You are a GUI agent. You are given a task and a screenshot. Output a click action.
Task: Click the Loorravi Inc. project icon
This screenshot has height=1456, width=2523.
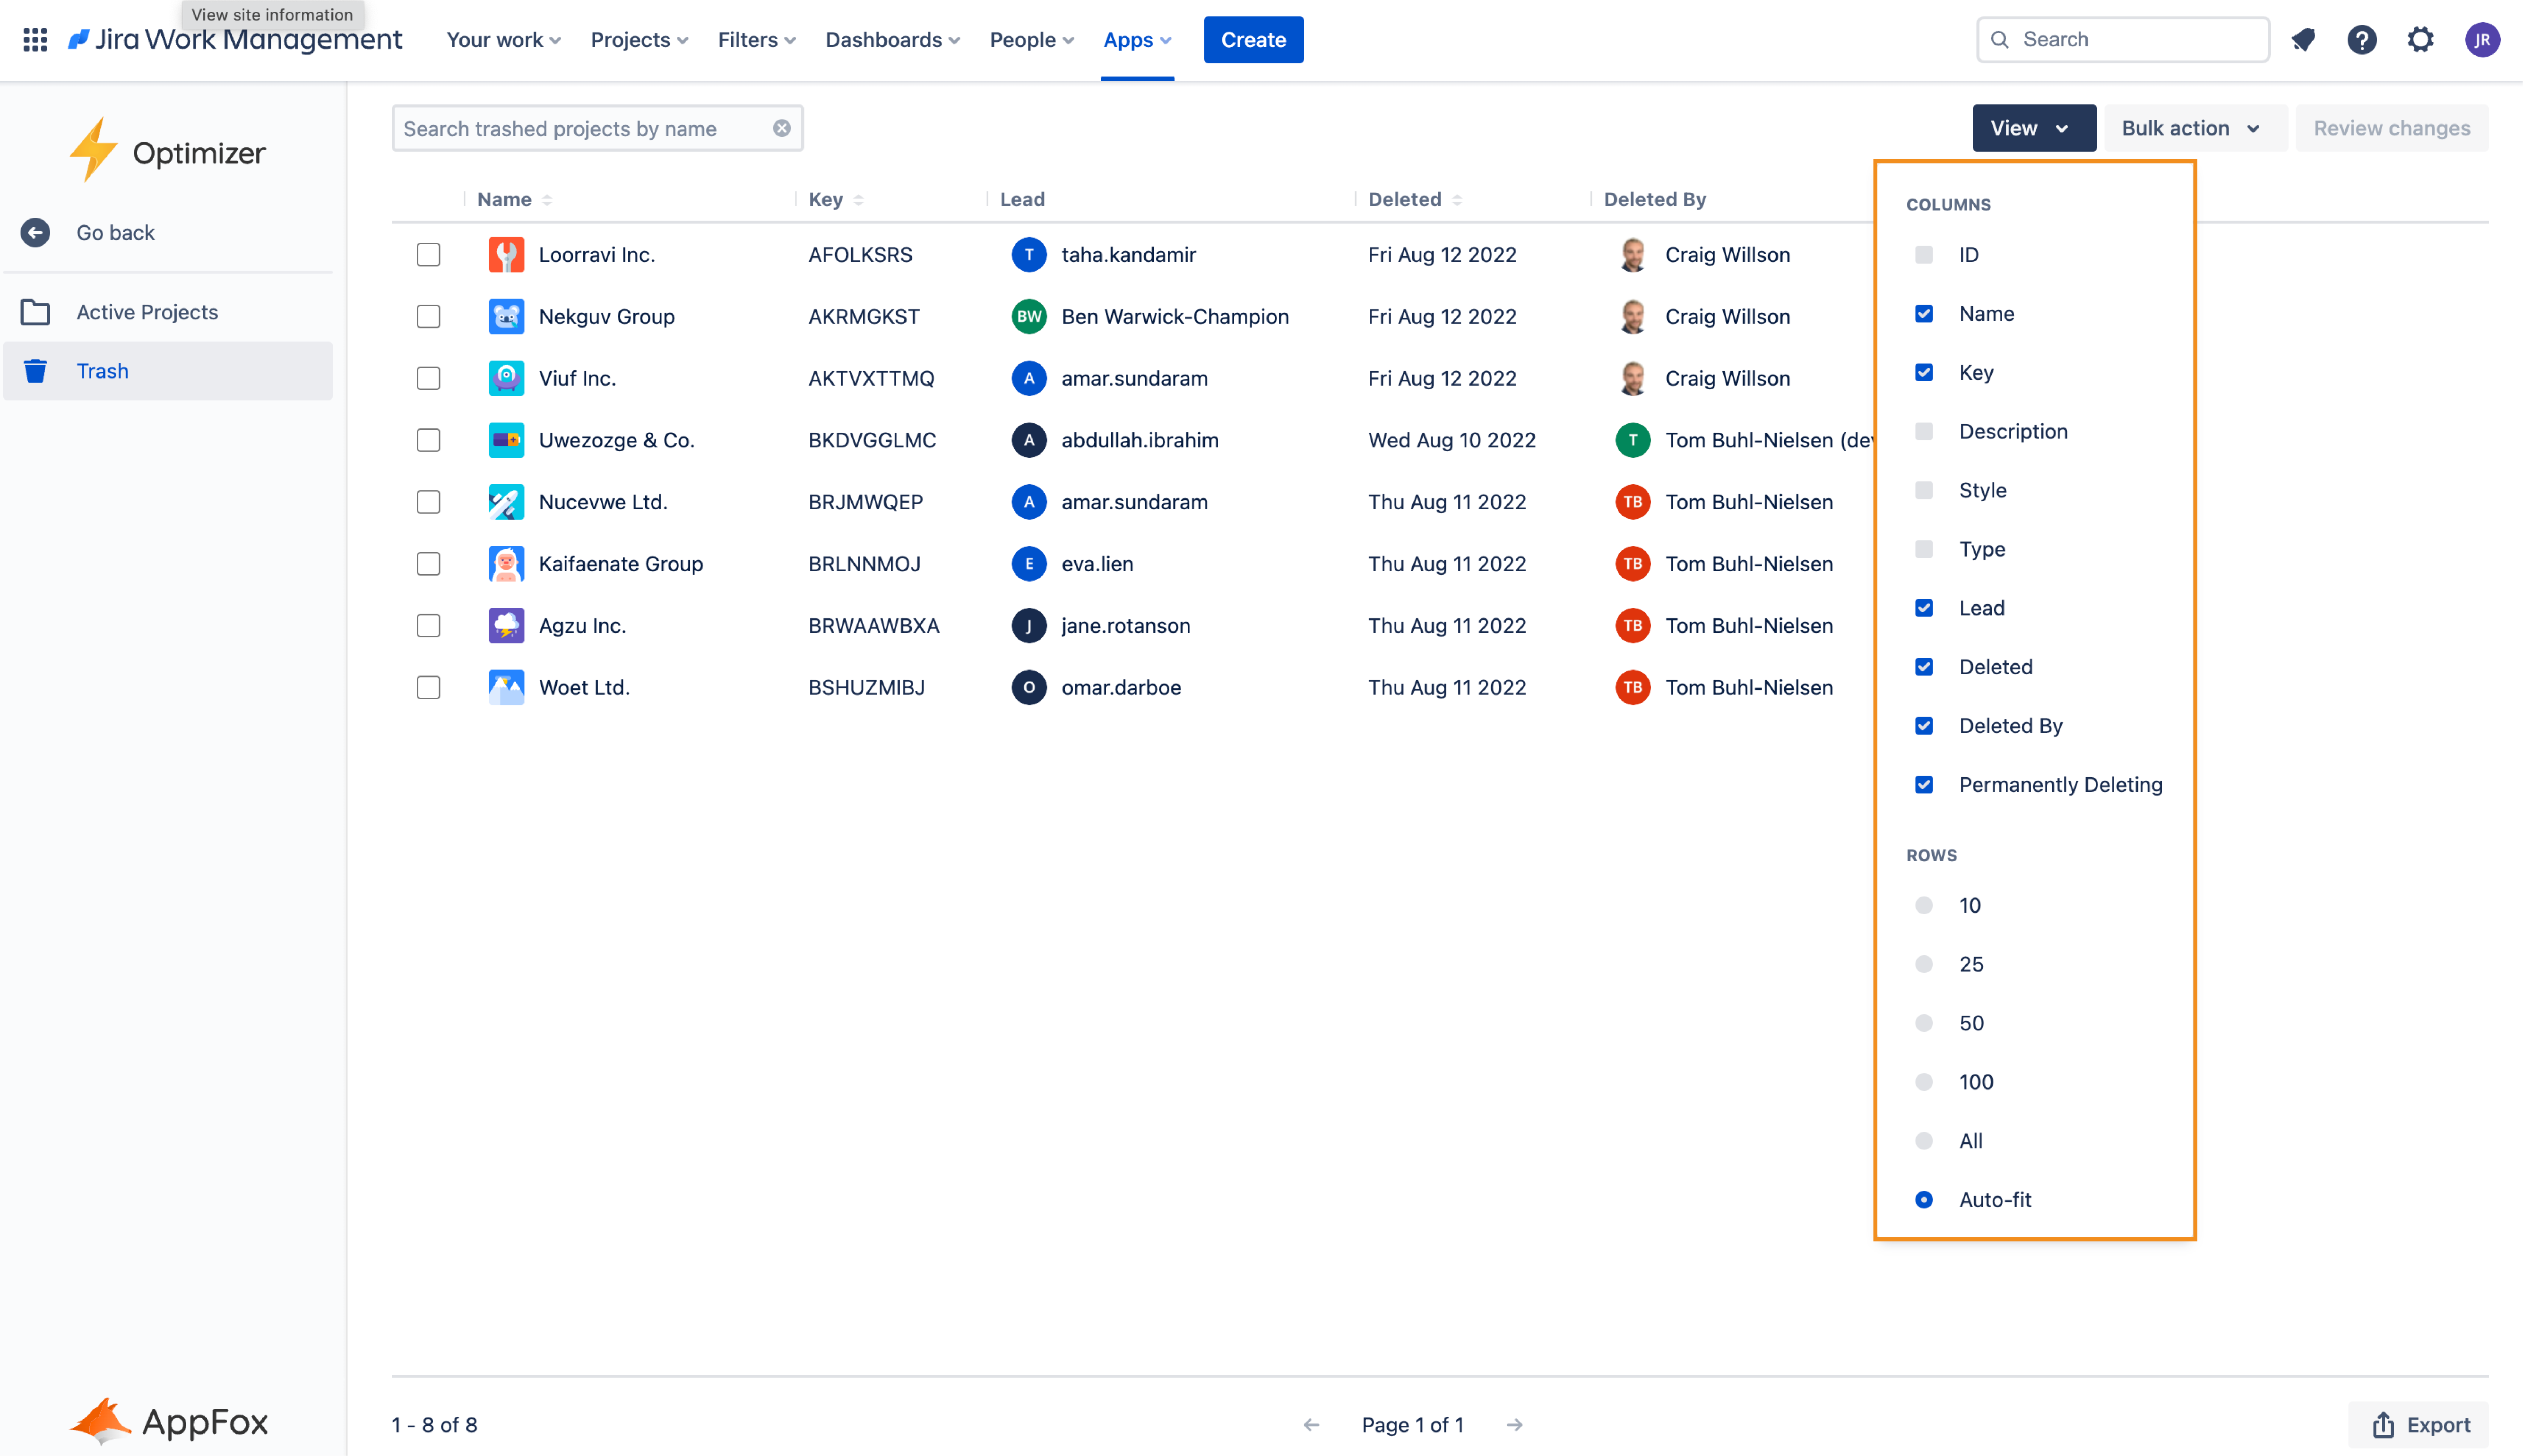coord(506,255)
